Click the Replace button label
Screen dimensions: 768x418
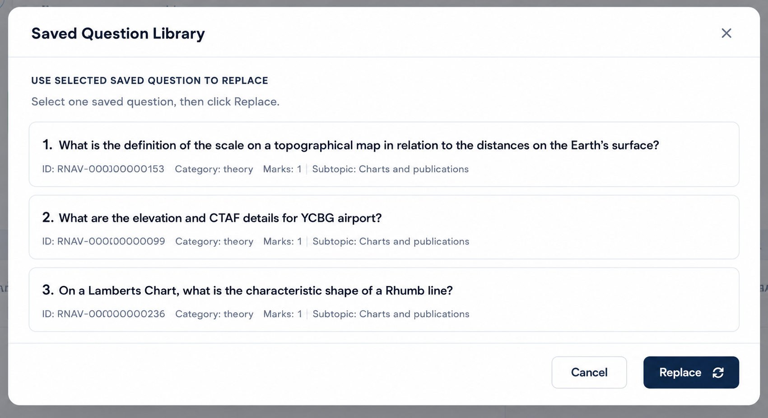tap(680, 372)
